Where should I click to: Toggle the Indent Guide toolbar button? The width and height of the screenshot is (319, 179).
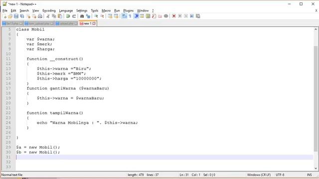click(136, 16)
